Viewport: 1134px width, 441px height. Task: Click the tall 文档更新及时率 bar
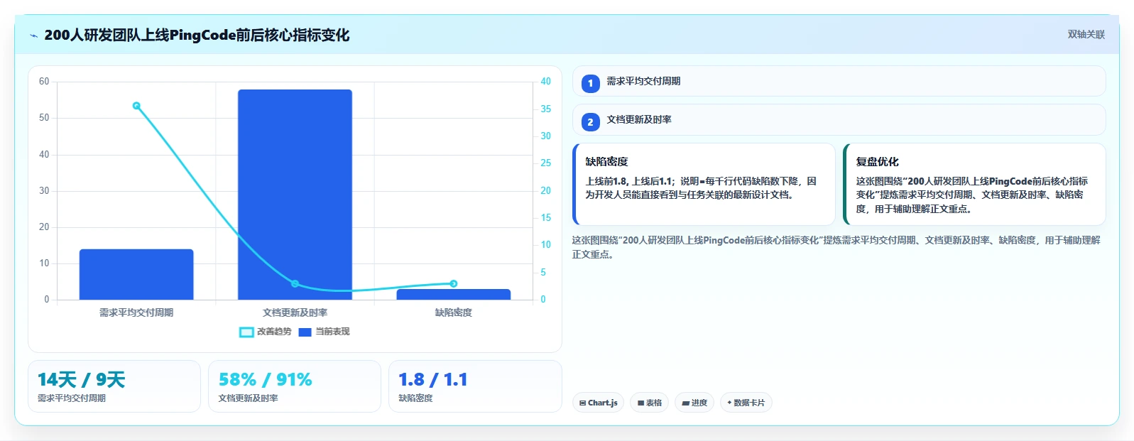click(x=295, y=195)
